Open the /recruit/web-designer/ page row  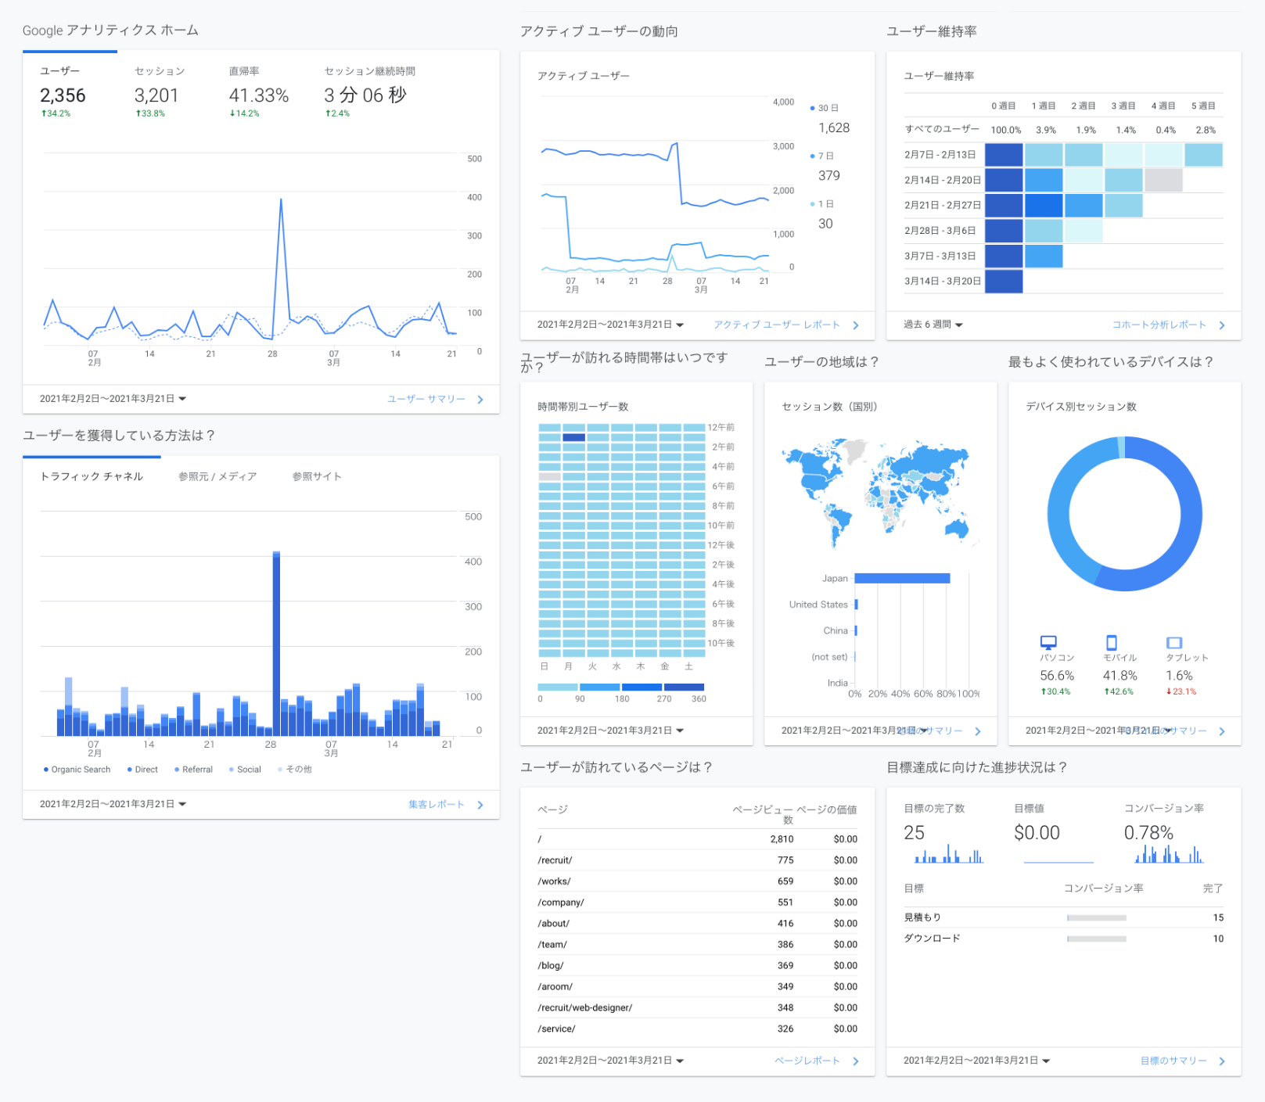click(584, 1007)
